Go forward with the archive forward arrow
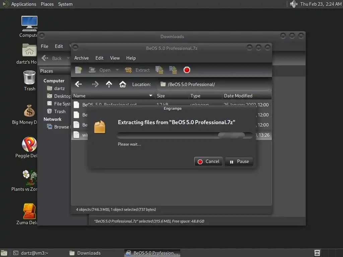Screen dimensions: 343x257 tap(95, 84)
